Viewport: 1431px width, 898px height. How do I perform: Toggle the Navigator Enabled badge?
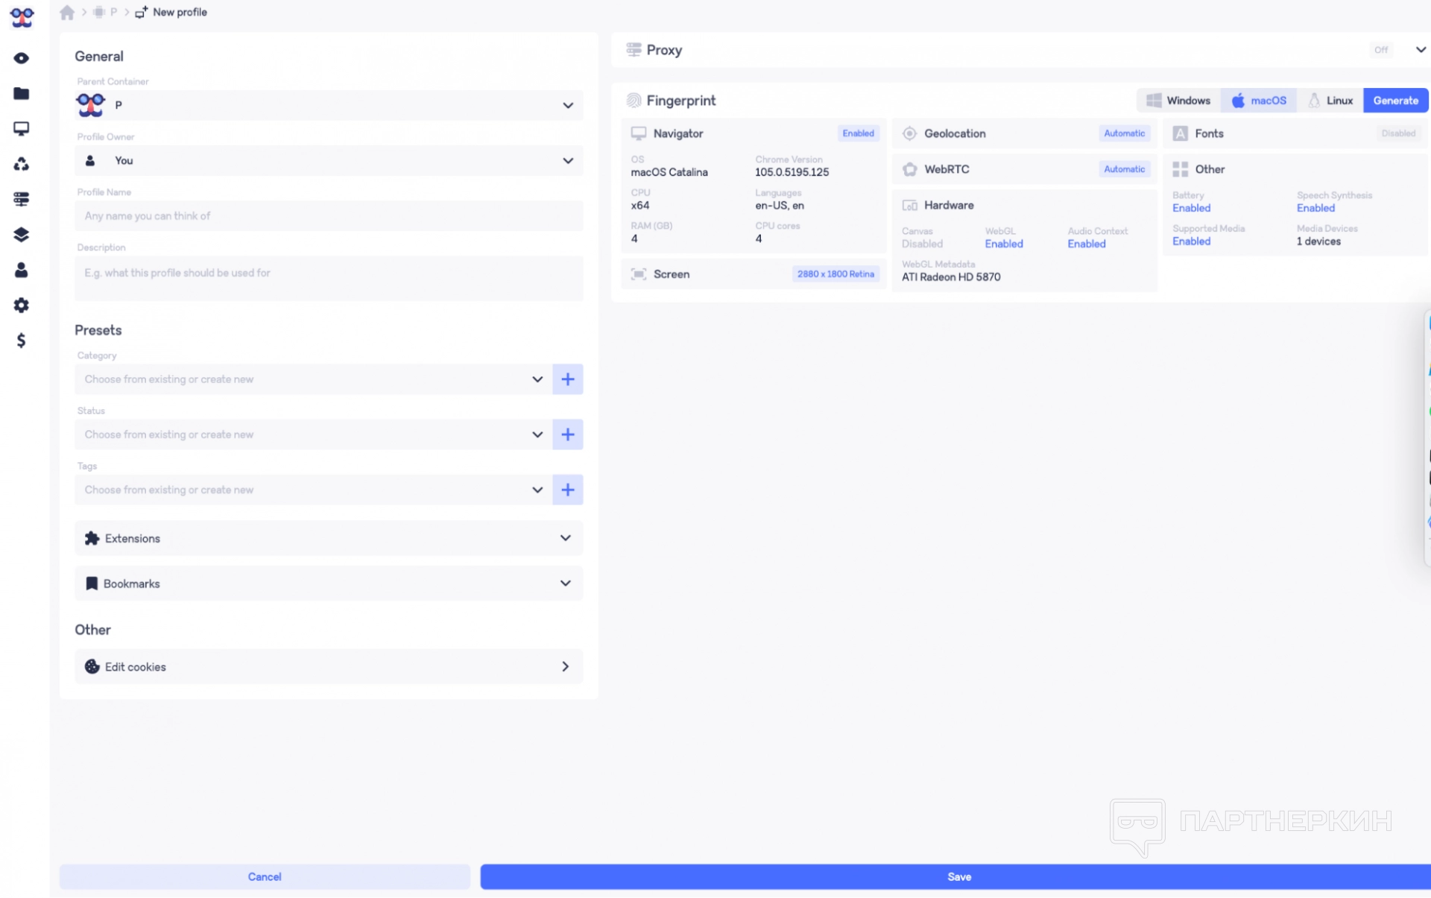click(x=858, y=133)
